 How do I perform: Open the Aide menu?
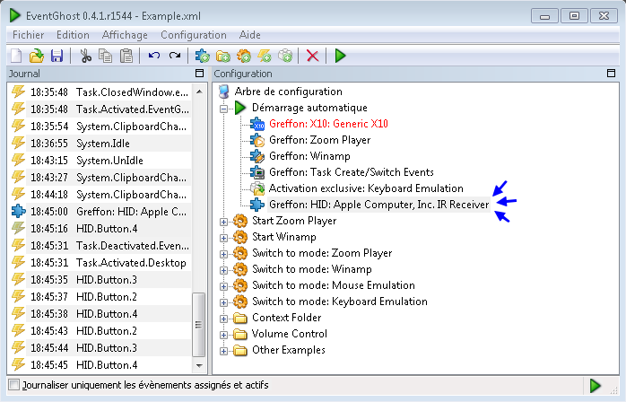click(x=250, y=35)
